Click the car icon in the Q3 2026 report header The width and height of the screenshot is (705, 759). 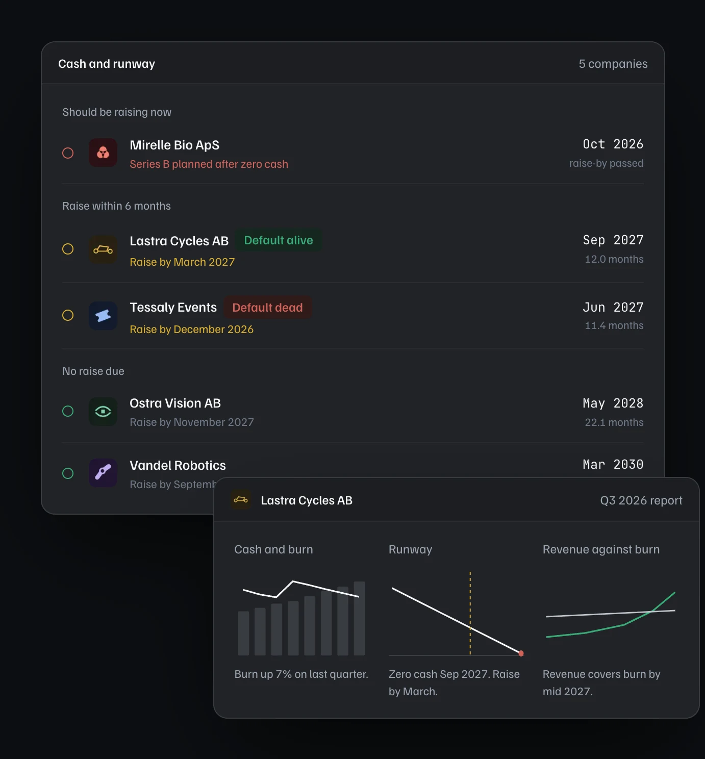(241, 500)
